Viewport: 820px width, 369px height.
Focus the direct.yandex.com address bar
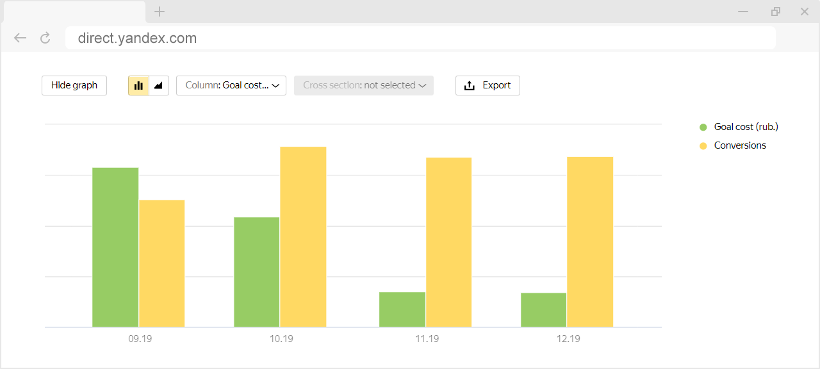click(x=420, y=38)
